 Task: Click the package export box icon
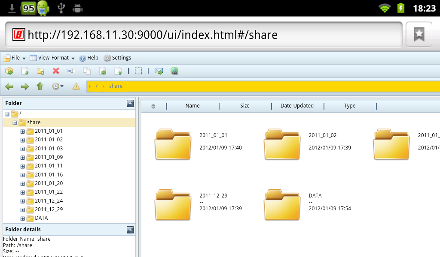(x=9, y=71)
